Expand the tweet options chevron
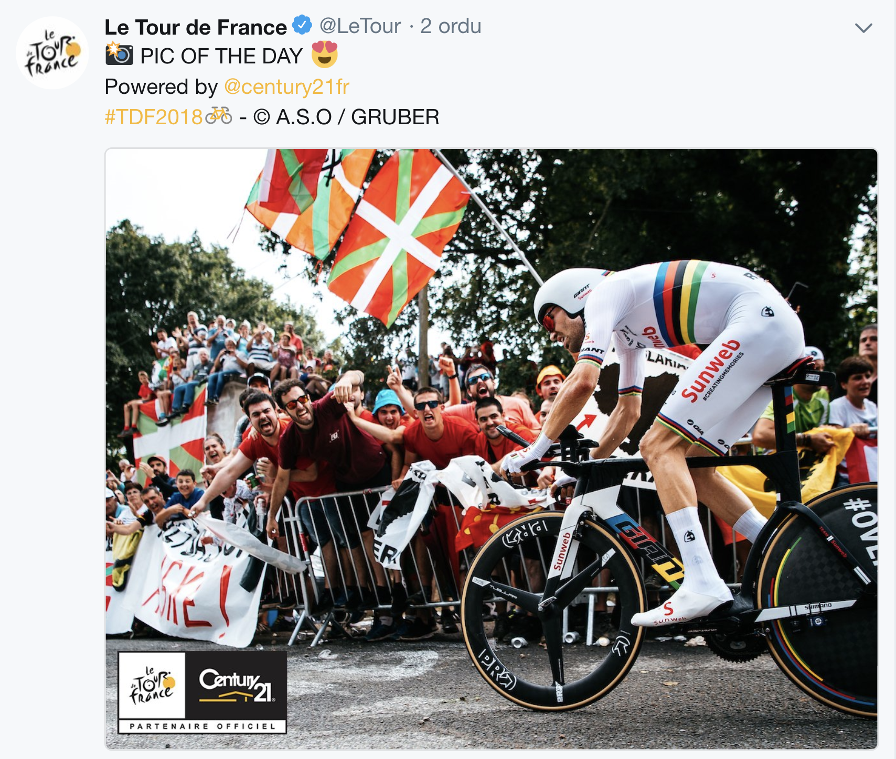This screenshot has width=896, height=759. point(863,28)
